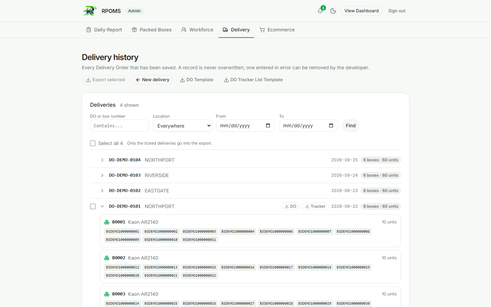The height and width of the screenshot is (307, 491).
Task: Click the 2026-09-24 date
Action: coord(344,175)
